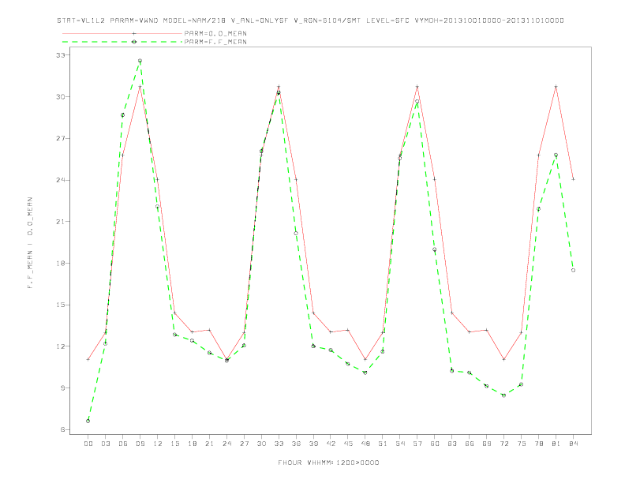Screen dimensions: 625x483
Task: Click the y-axis tick label 24
Action: coord(60,180)
